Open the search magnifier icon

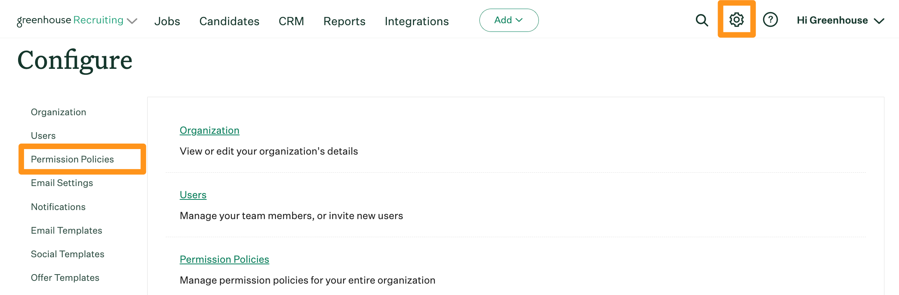(702, 20)
